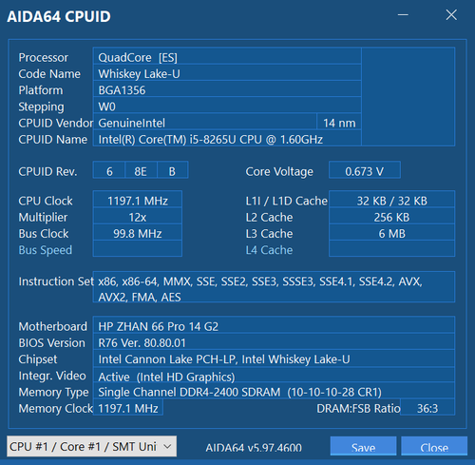This screenshot has width=475, height=465.
Task: Save the CPUID report
Action: coord(363,447)
